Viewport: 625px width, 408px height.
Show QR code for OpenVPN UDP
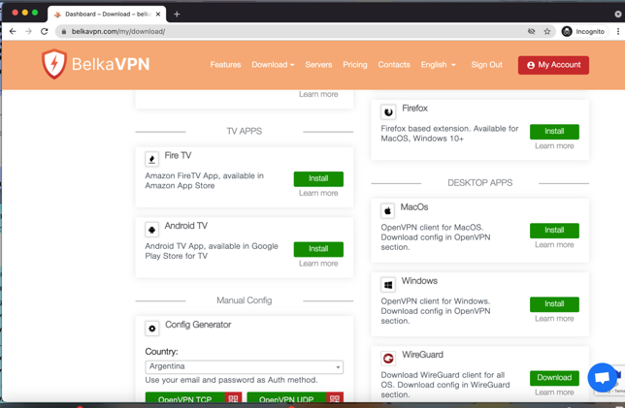[x=335, y=397]
